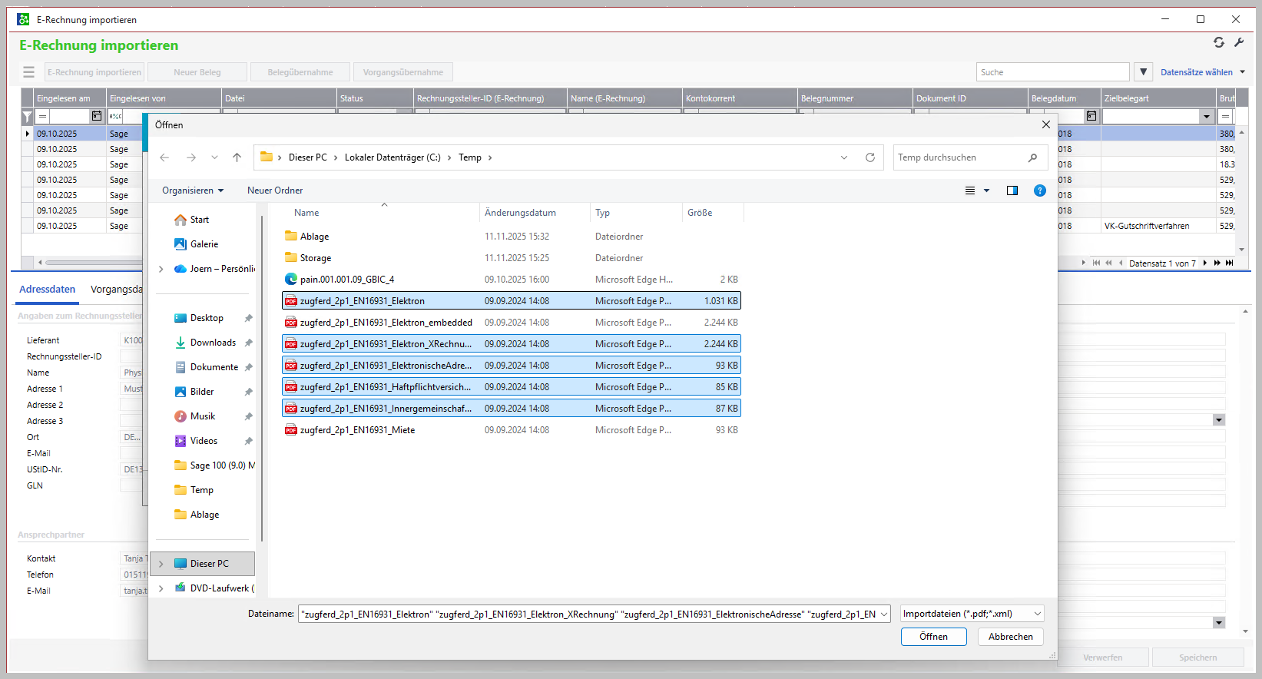1262x679 pixels.
Task: Expand the Organisieren menu
Action: point(193,190)
